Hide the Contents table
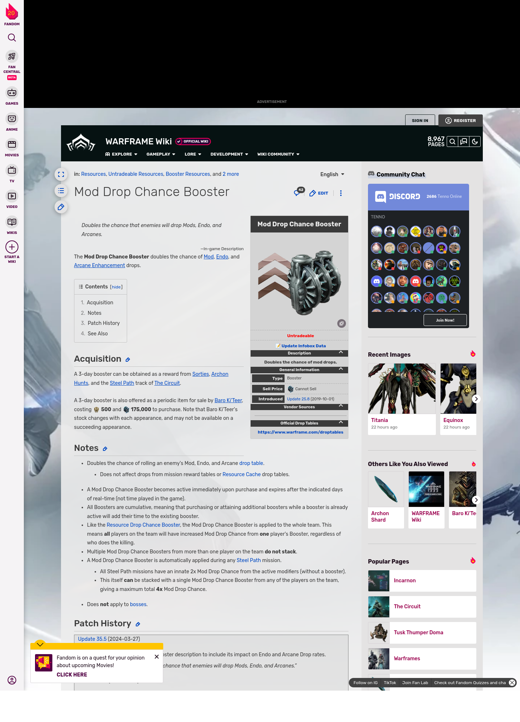The height and width of the screenshot is (722, 520). click(116, 287)
